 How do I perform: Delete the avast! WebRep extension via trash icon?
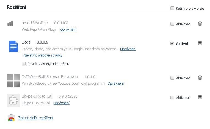point(200,24)
